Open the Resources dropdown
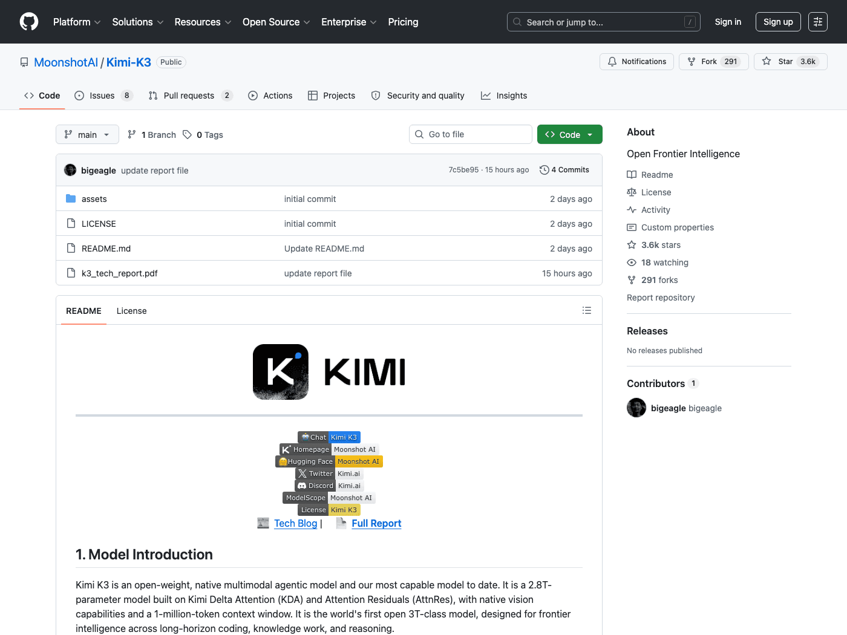847x635 pixels. point(203,22)
